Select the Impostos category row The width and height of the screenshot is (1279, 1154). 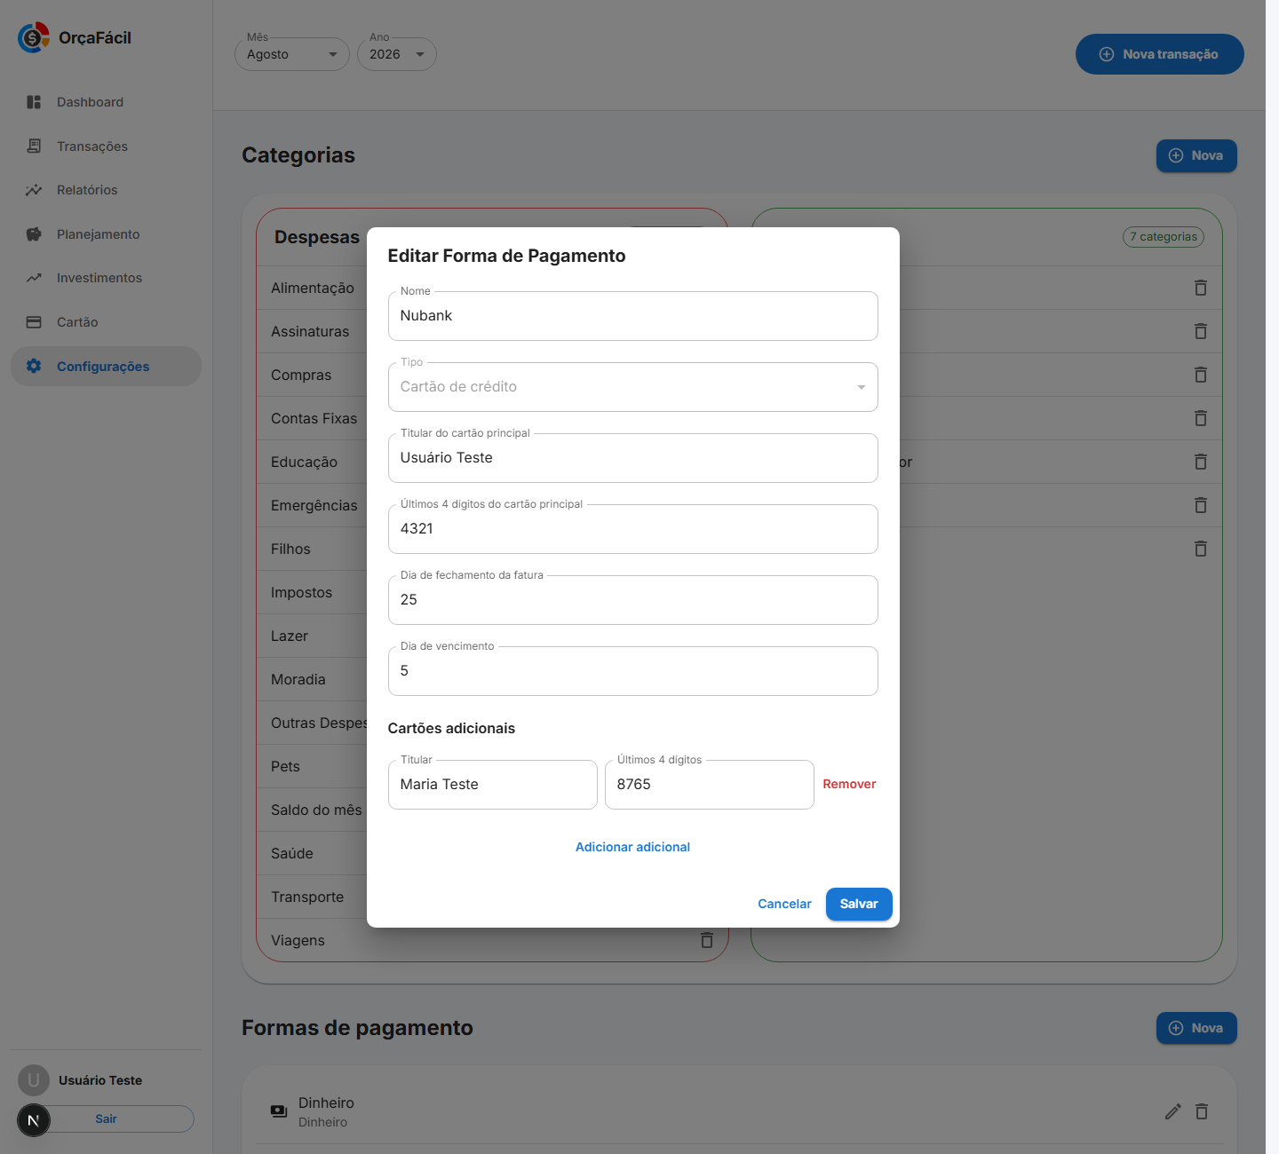point(312,592)
